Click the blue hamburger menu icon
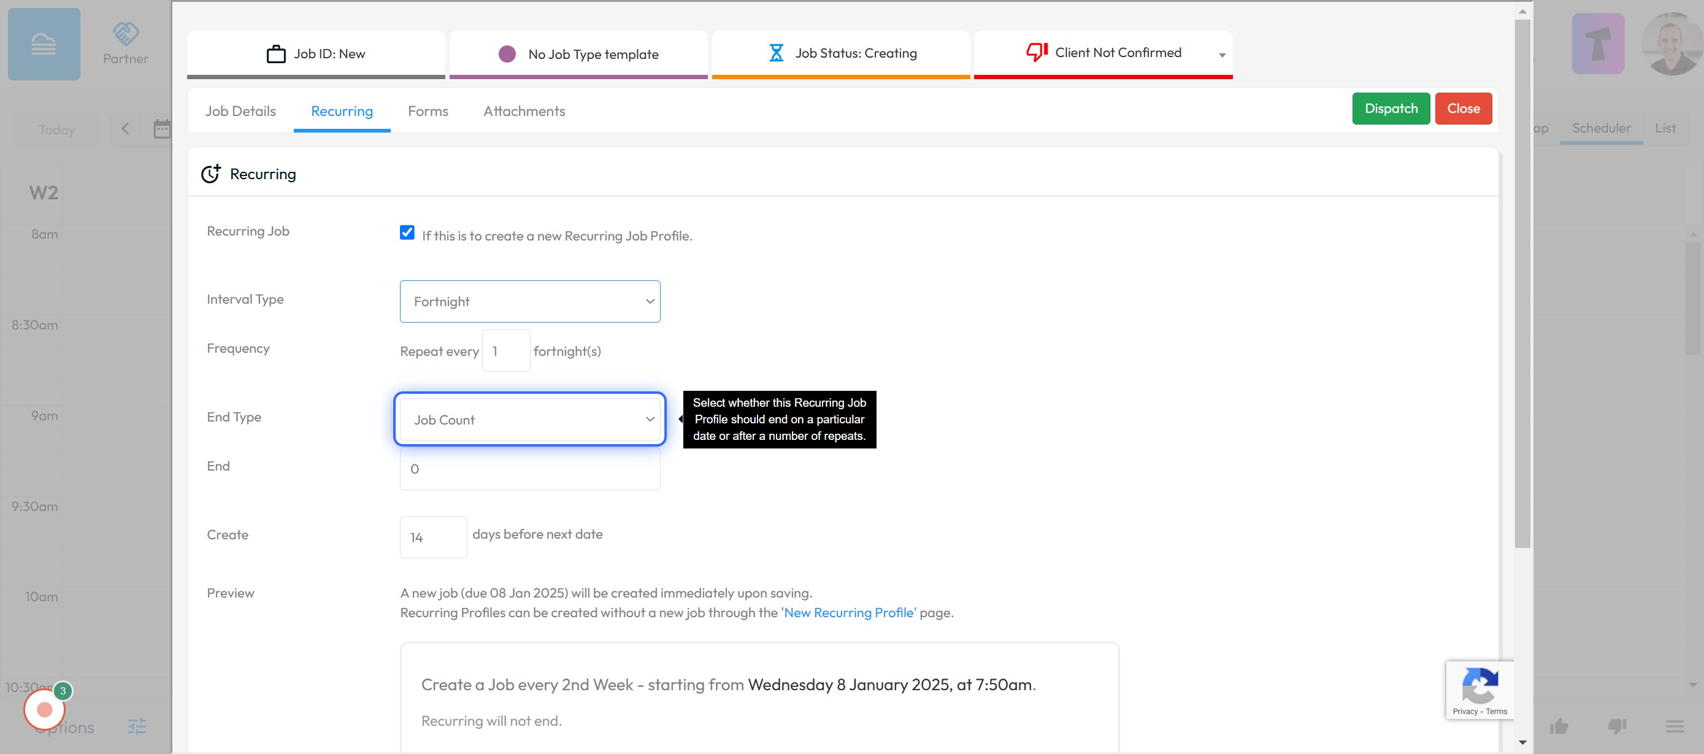This screenshot has width=1704, height=754. click(44, 44)
